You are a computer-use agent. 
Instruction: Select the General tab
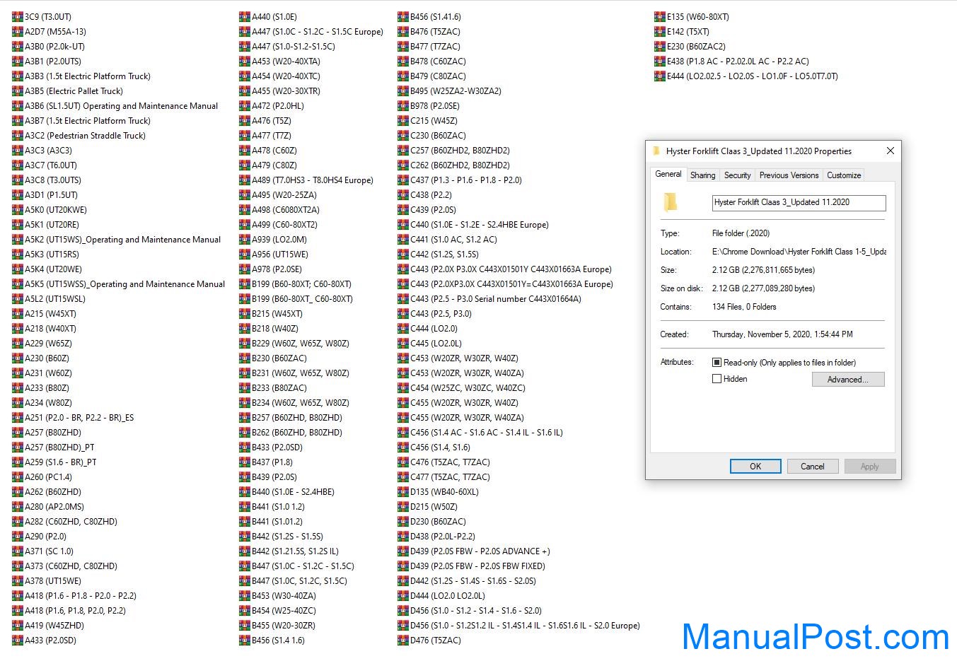coord(668,174)
